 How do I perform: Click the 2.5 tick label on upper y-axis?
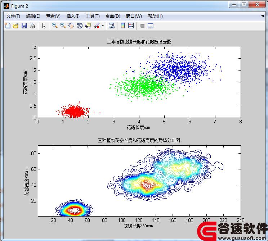coord(33,59)
